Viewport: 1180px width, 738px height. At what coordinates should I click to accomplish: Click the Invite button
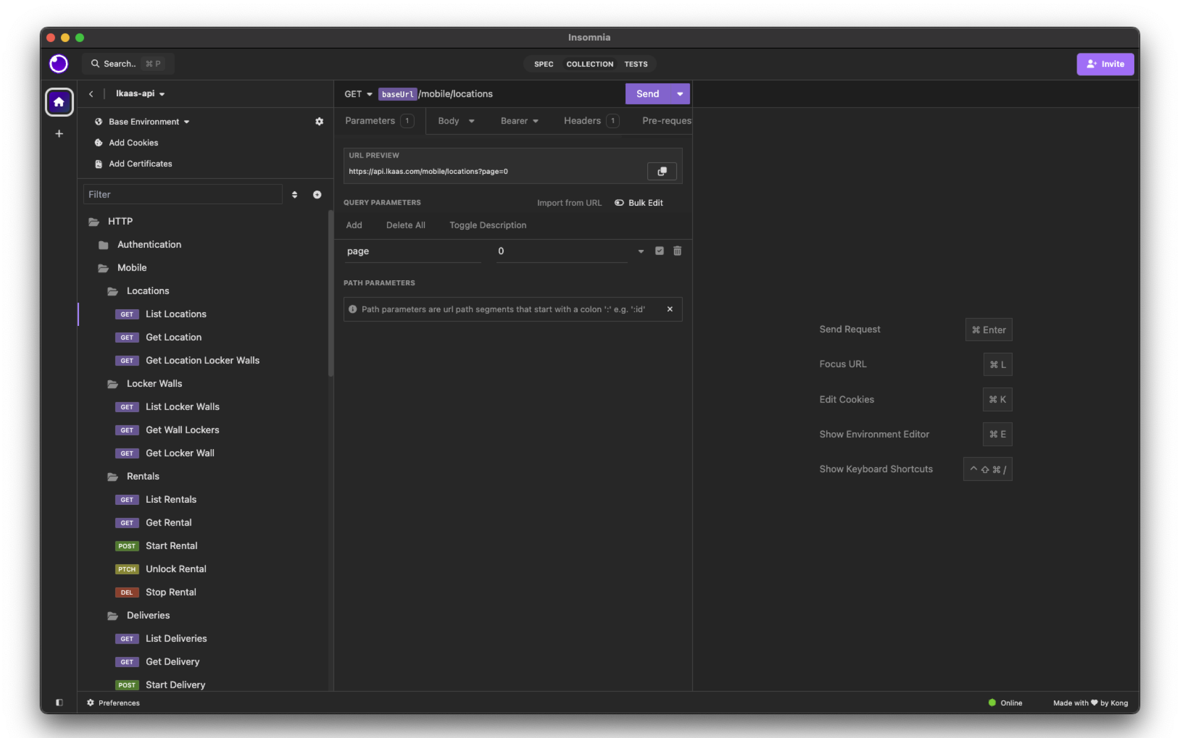click(x=1105, y=64)
